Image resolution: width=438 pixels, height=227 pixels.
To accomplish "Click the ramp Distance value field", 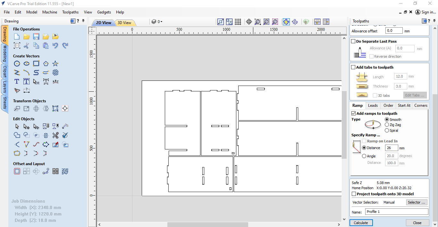I will pyautogui.click(x=392, y=148).
